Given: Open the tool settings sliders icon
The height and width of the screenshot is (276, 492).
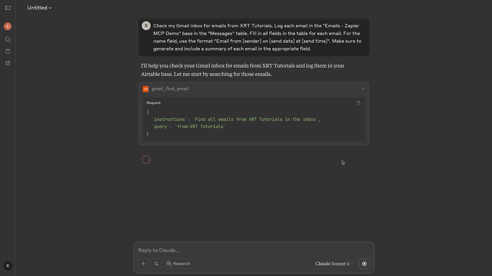Looking at the screenshot, I should pyautogui.click(x=156, y=263).
